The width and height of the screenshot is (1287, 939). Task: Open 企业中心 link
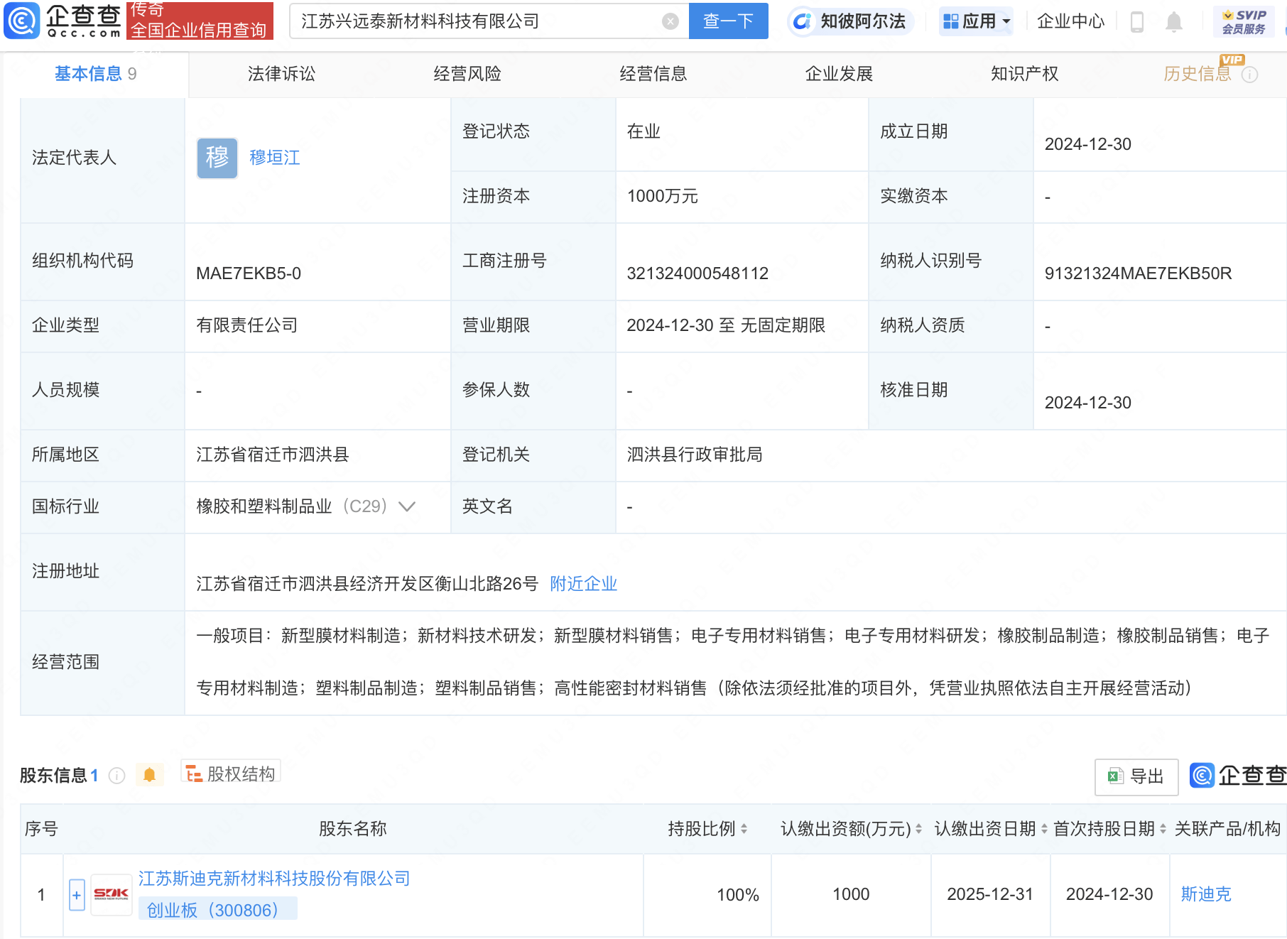(x=1070, y=21)
